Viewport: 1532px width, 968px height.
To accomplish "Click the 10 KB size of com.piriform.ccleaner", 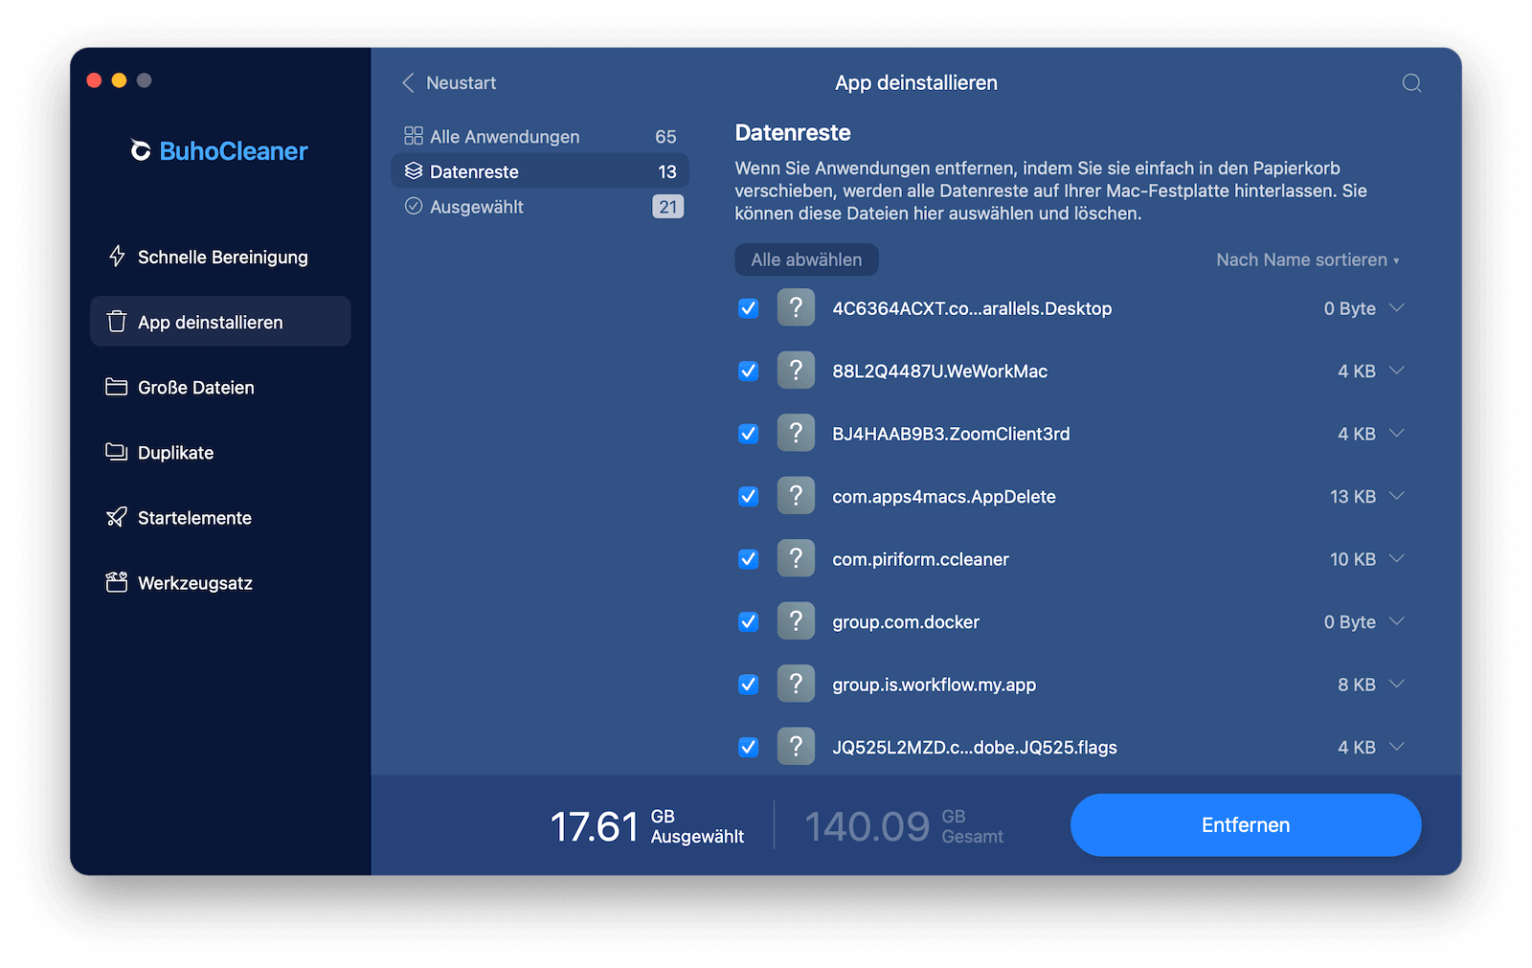I will coord(1353,559).
